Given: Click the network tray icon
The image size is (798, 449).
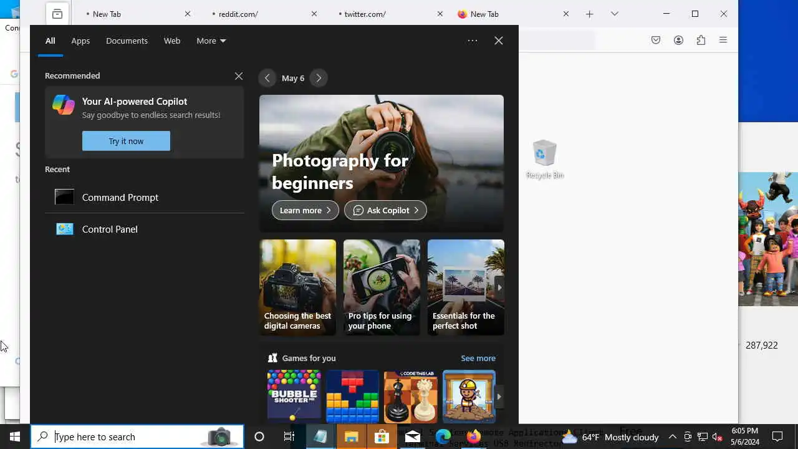Looking at the screenshot, I should (x=703, y=437).
